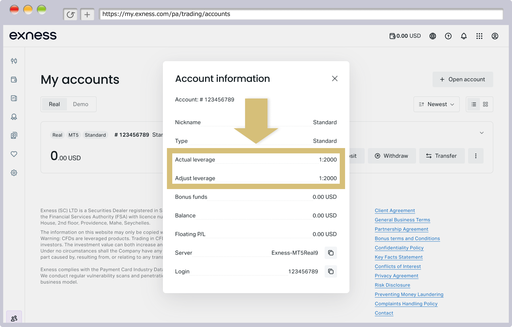
Task: Click the Actual leverage value 1:2000
Action: pyautogui.click(x=328, y=160)
